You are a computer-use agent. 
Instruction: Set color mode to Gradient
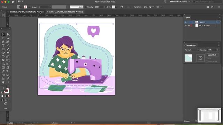pos(6,96)
